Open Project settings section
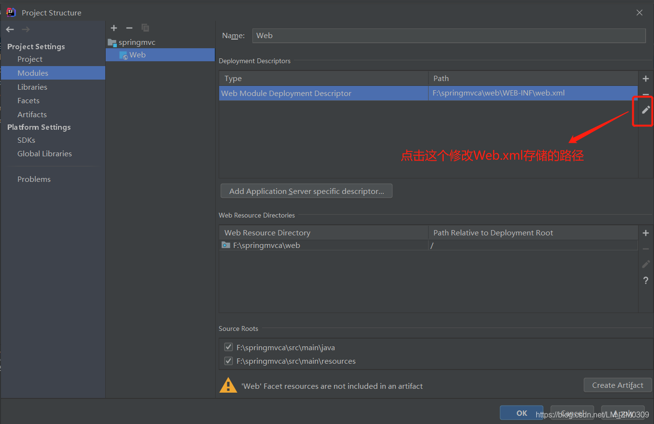 click(x=30, y=59)
